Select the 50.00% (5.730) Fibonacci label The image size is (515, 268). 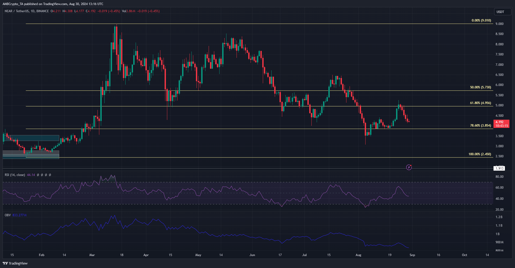480,87
